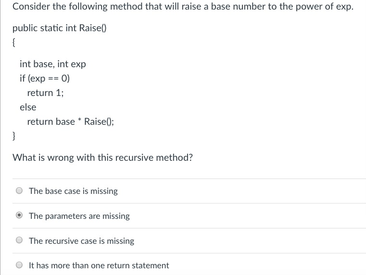
Task: Click the 'The parameters are missing' answer text
Action: pos(79,216)
